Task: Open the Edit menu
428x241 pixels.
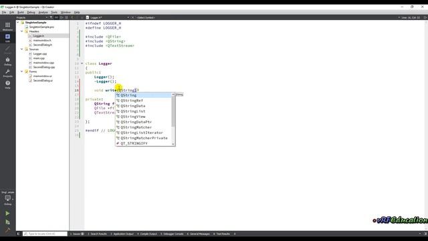Action: [x=12, y=12]
